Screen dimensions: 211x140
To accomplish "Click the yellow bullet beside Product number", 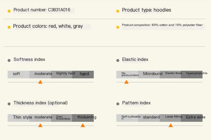I will tap(9, 11).
